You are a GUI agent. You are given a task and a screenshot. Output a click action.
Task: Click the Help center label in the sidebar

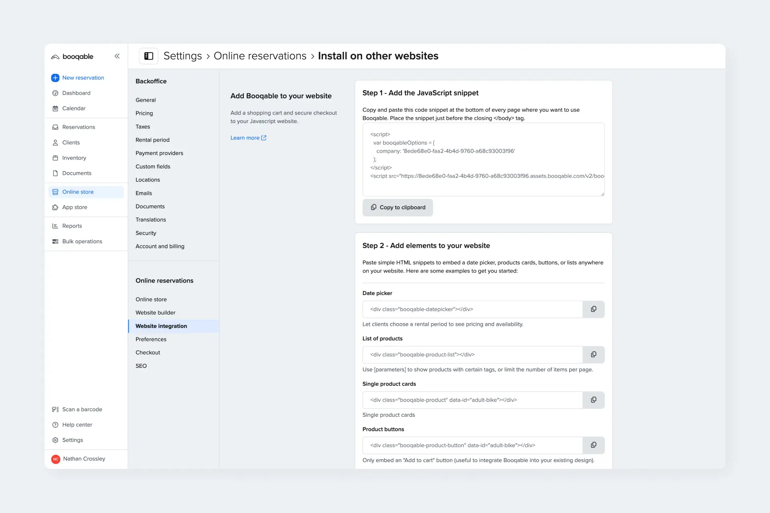(x=77, y=425)
